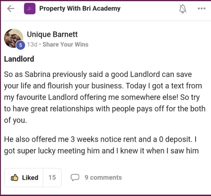Click the Landlord post title

(19, 59)
